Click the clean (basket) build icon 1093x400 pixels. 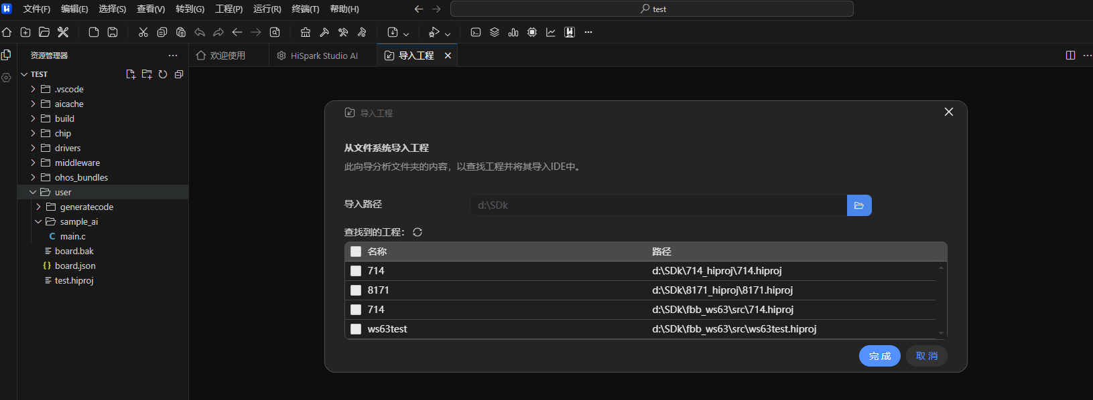click(x=306, y=32)
